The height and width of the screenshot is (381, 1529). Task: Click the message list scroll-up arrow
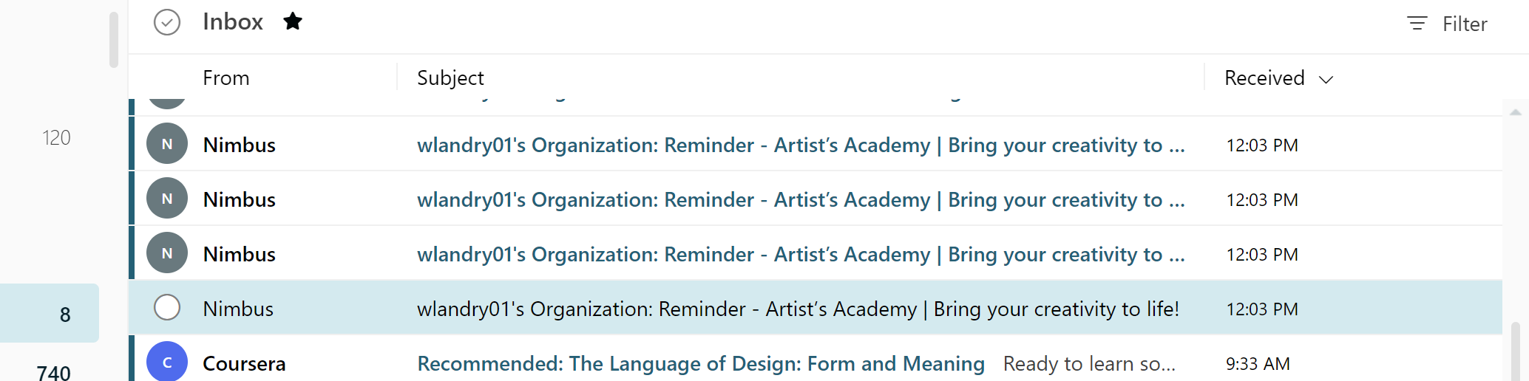click(x=1515, y=112)
